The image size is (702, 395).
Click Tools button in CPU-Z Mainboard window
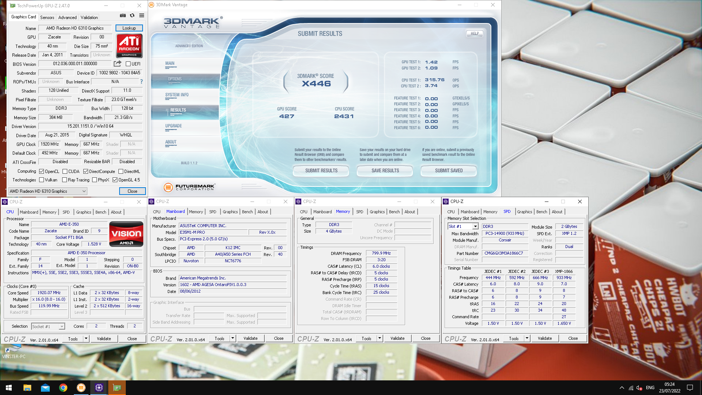(x=220, y=338)
